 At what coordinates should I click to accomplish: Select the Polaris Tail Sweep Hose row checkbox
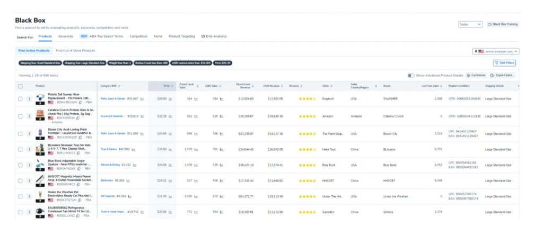coord(20,99)
